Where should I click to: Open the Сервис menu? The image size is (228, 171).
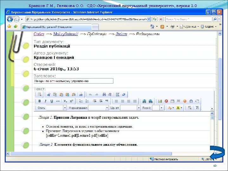(x=208, y=27)
